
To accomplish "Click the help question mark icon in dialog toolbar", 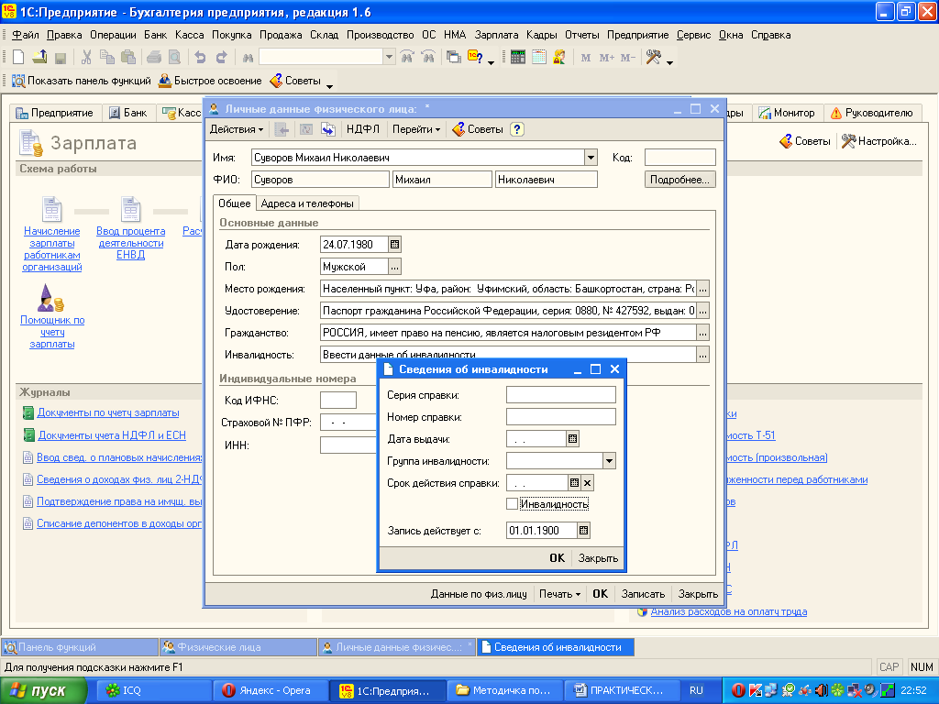I will tap(517, 129).
